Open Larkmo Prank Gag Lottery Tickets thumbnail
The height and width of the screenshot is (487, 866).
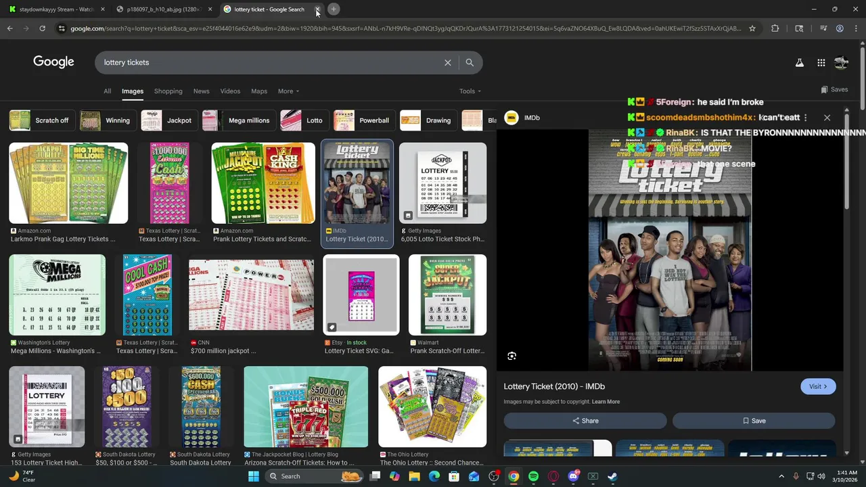[68, 183]
